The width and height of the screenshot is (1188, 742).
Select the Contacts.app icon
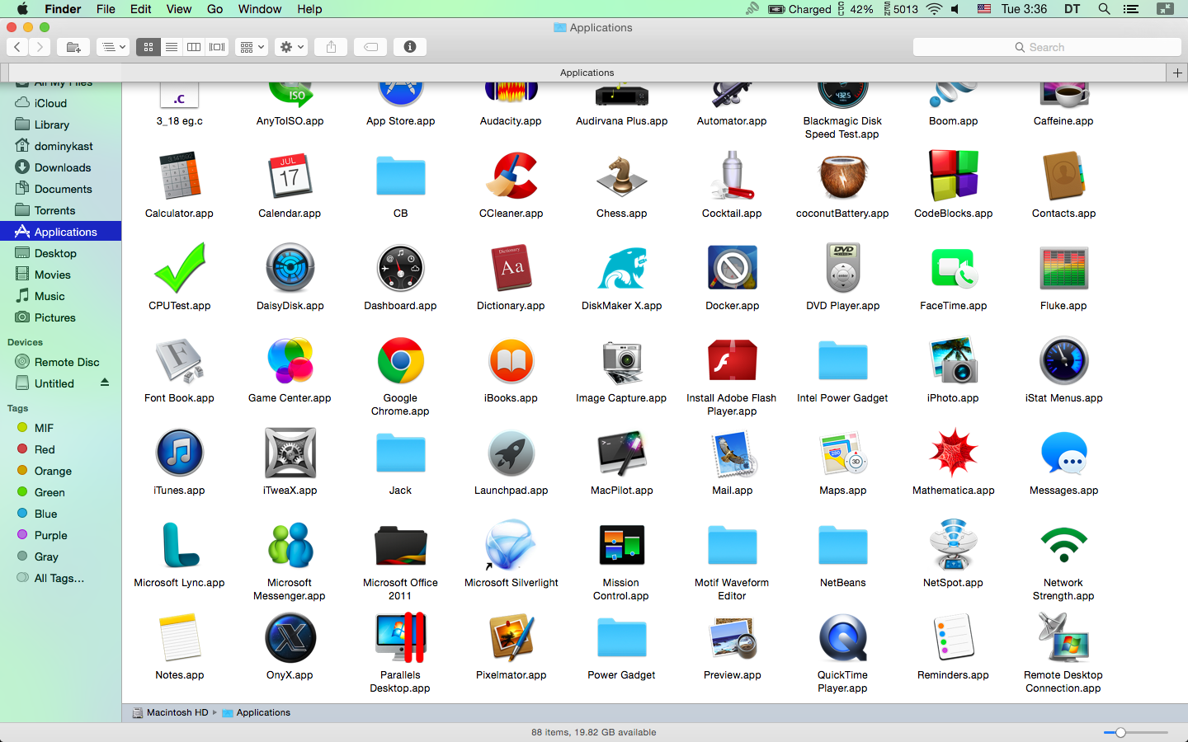pyautogui.click(x=1063, y=176)
